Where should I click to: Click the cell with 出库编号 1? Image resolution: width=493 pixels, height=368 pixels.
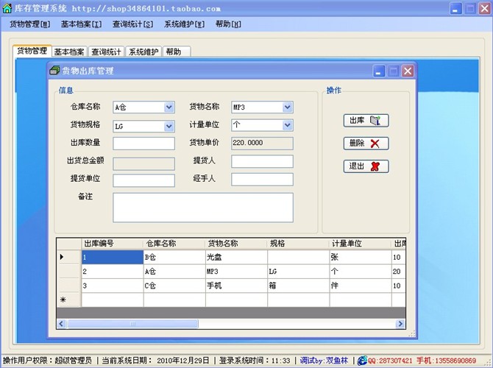click(x=113, y=257)
